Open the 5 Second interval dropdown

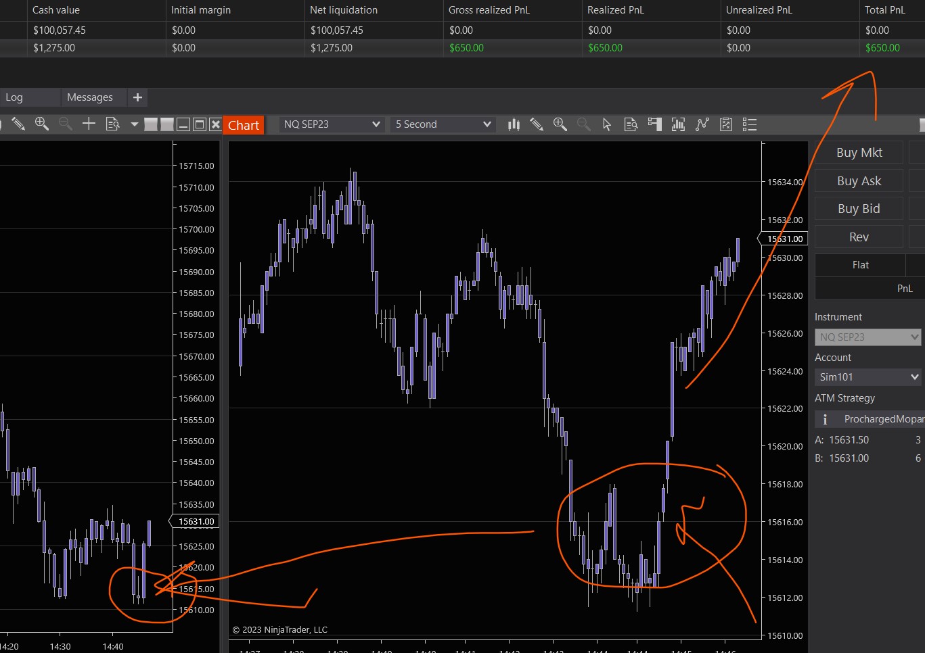click(443, 124)
